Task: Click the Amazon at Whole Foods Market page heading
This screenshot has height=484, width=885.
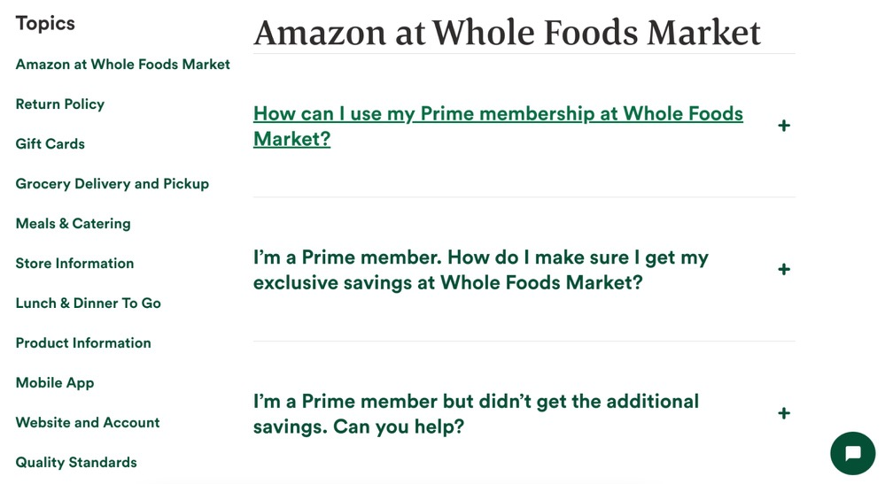Action: (507, 32)
